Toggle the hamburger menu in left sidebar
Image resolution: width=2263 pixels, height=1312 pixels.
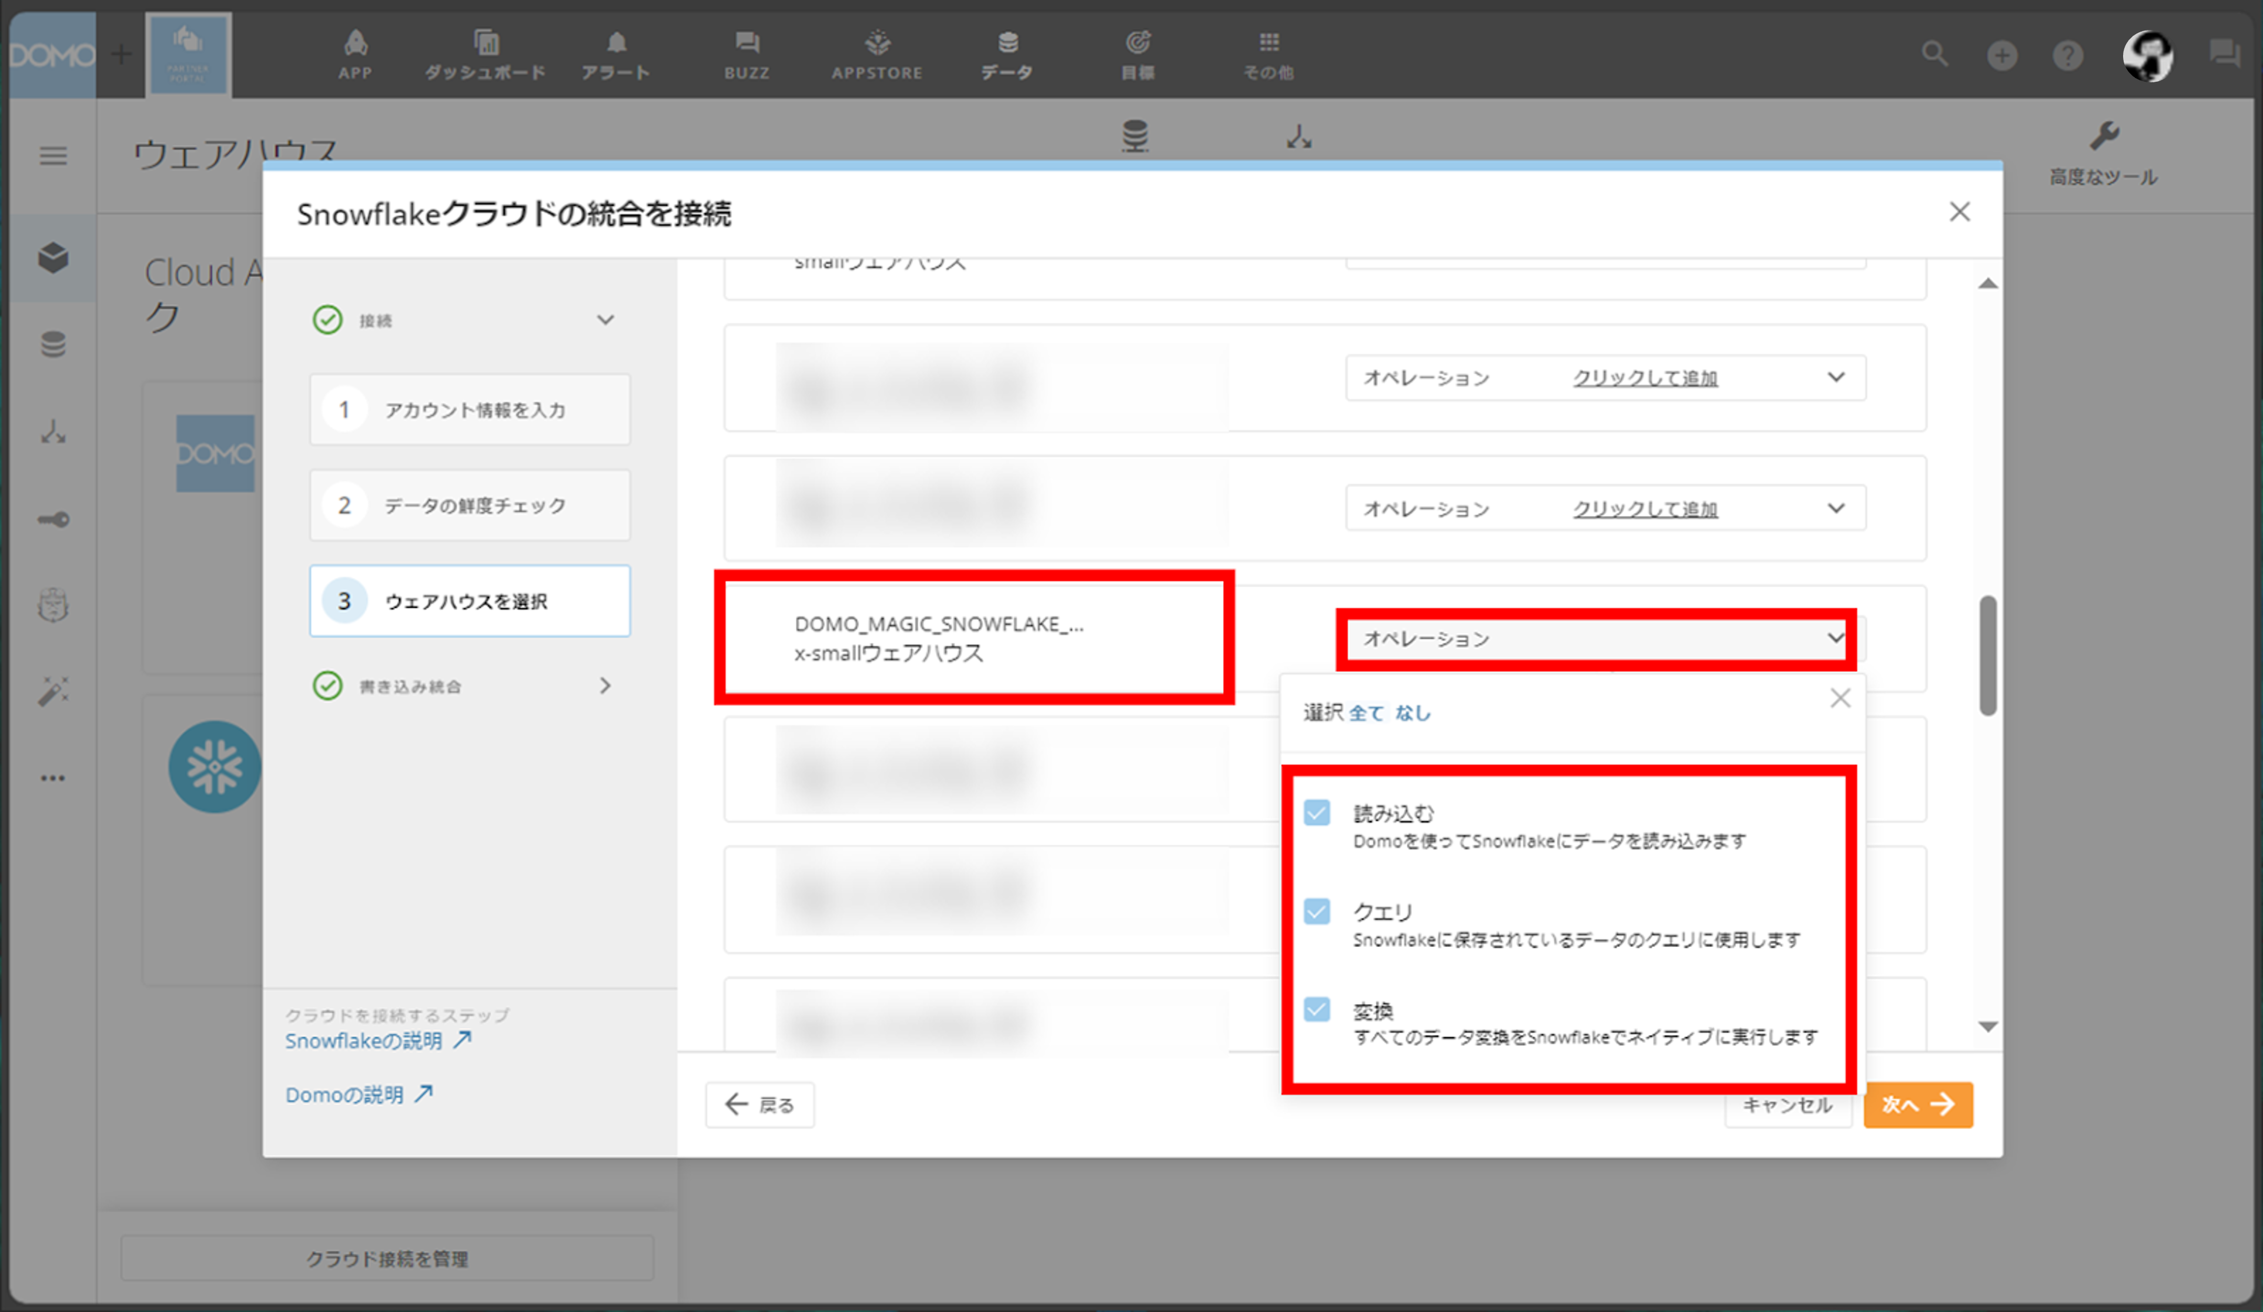[53, 156]
